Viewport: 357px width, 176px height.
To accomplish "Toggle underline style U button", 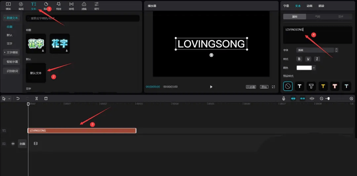I will click(x=308, y=59).
